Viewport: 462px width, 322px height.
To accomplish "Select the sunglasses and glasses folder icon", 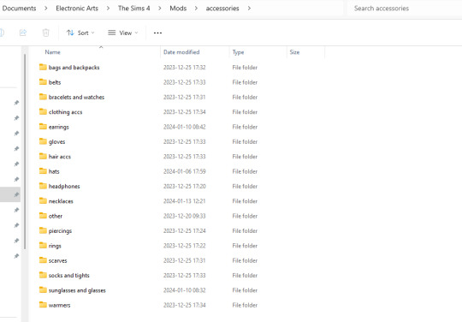I will coord(43,290).
